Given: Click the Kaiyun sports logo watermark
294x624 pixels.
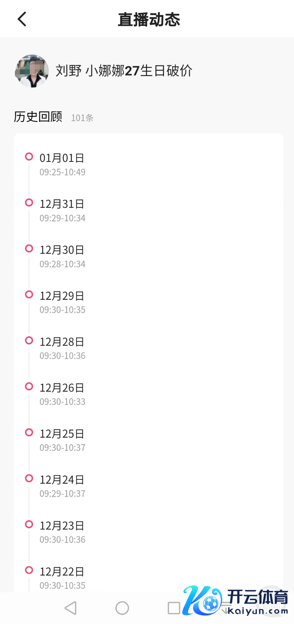Looking at the screenshot, I should [x=235, y=600].
